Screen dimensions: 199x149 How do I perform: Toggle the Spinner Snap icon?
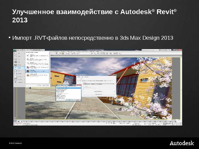click(x=75, y=53)
